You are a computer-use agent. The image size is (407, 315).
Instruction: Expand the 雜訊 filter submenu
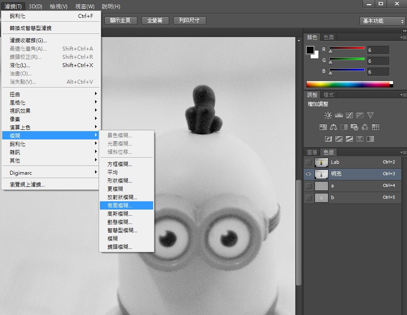pos(51,152)
